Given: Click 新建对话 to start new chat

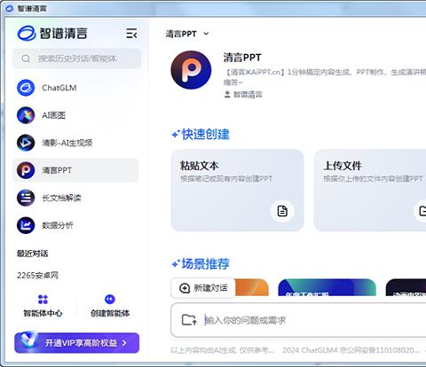Looking at the screenshot, I should (203, 288).
